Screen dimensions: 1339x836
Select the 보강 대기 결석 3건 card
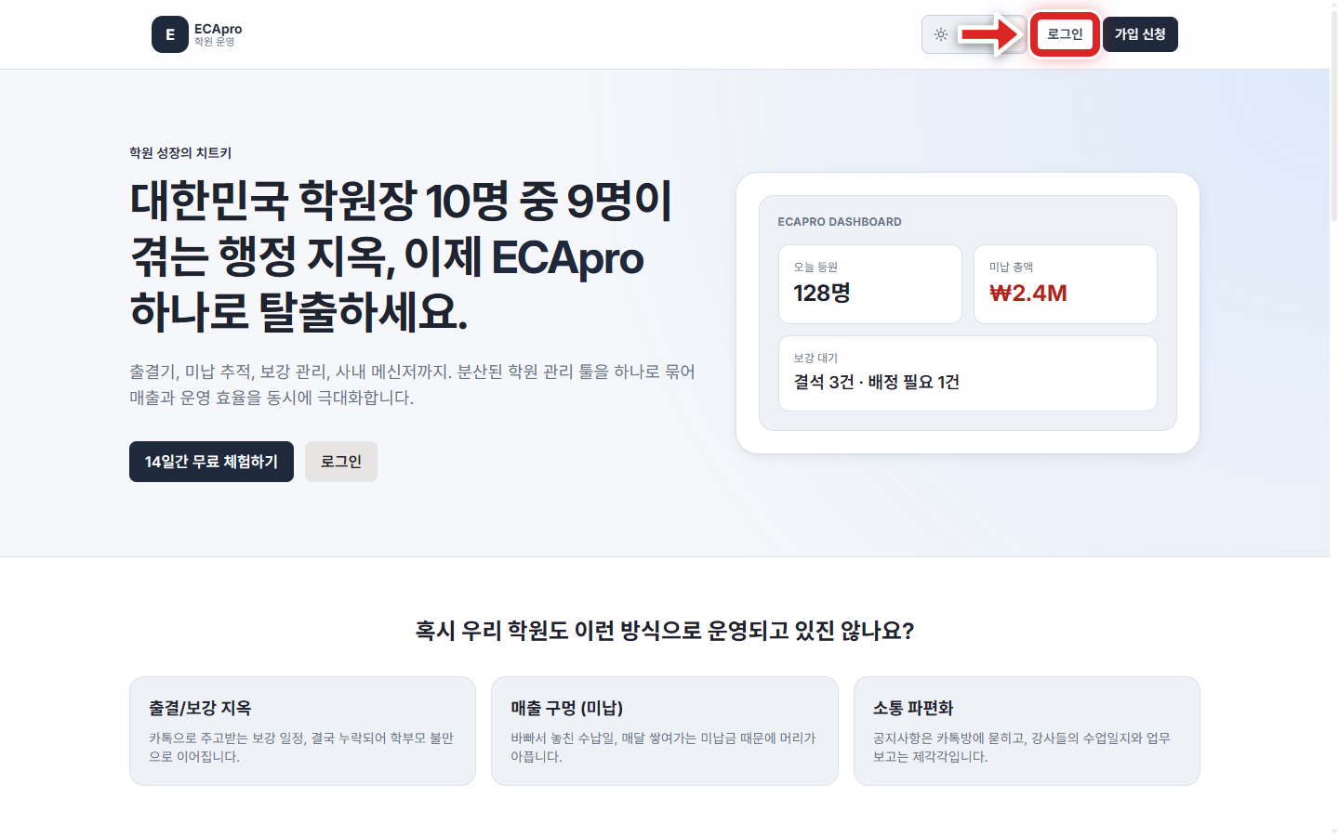point(968,373)
